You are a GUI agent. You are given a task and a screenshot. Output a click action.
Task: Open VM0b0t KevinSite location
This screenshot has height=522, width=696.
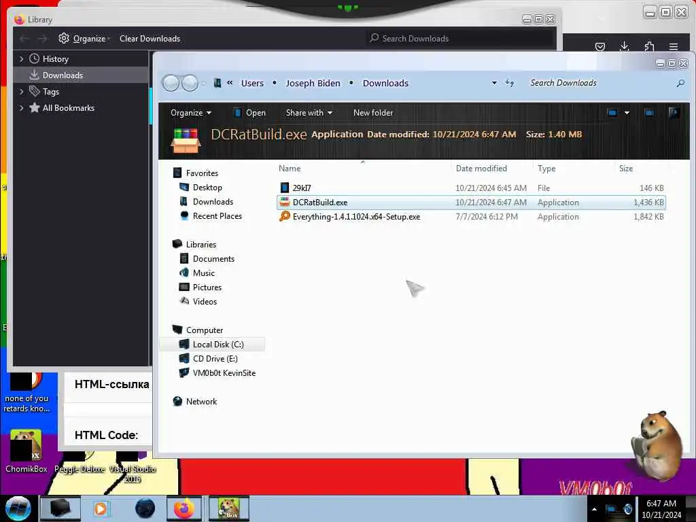point(224,373)
